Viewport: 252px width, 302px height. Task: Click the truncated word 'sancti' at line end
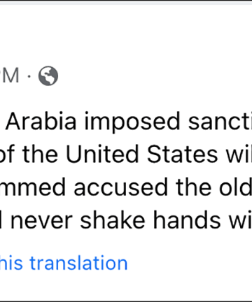(220, 121)
